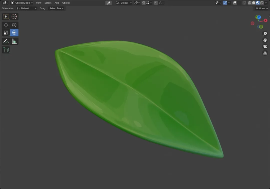Toggle proportional editing
The height and width of the screenshot is (189, 270).
click(156, 3)
